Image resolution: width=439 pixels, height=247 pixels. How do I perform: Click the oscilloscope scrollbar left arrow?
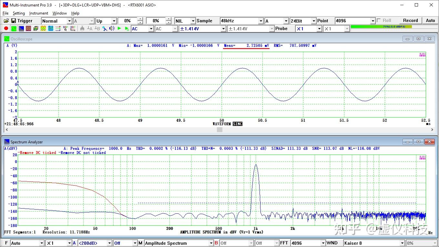[7, 129]
